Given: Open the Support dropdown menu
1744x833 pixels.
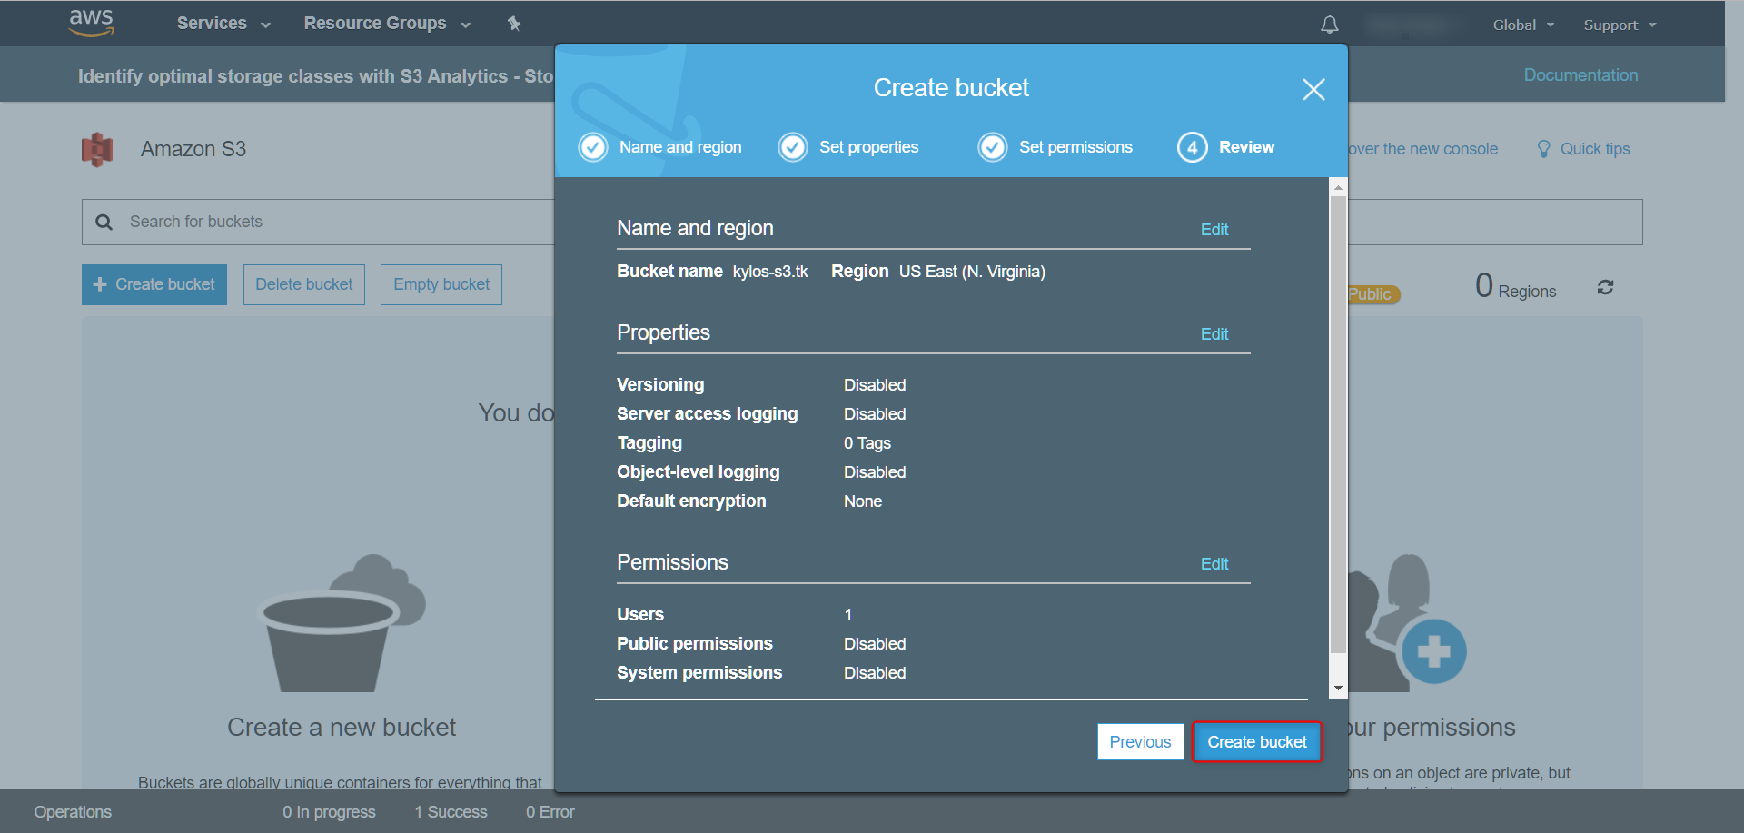Looking at the screenshot, I should [x=1620, y=25].
